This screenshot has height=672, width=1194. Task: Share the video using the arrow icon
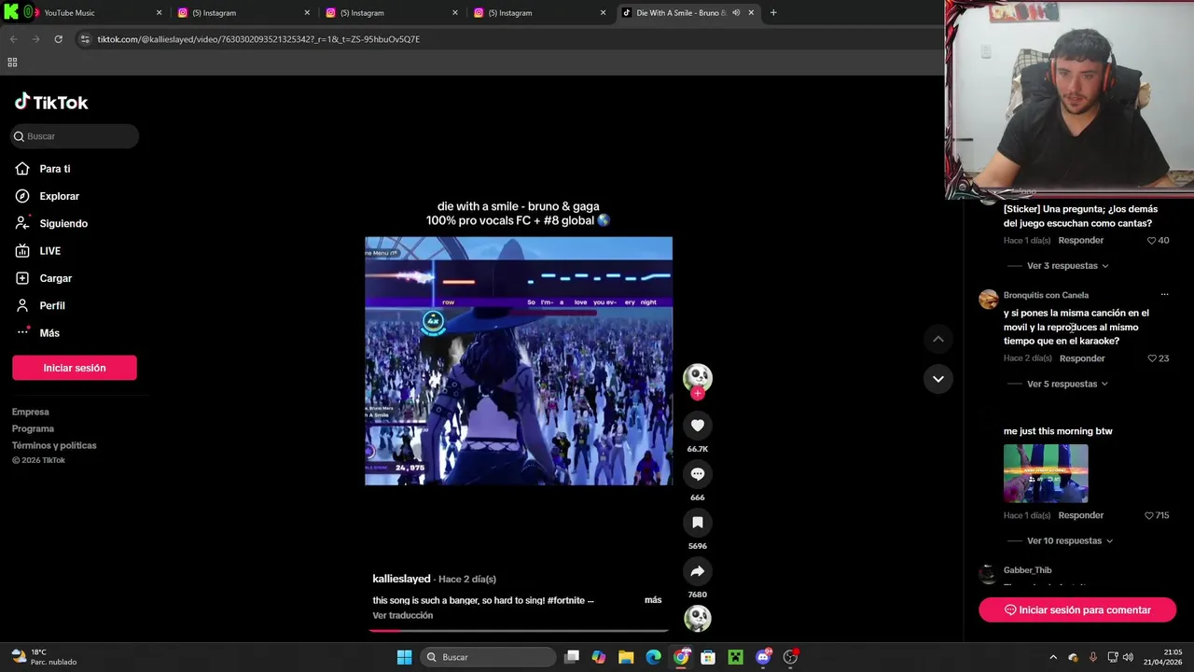point(697,571)
